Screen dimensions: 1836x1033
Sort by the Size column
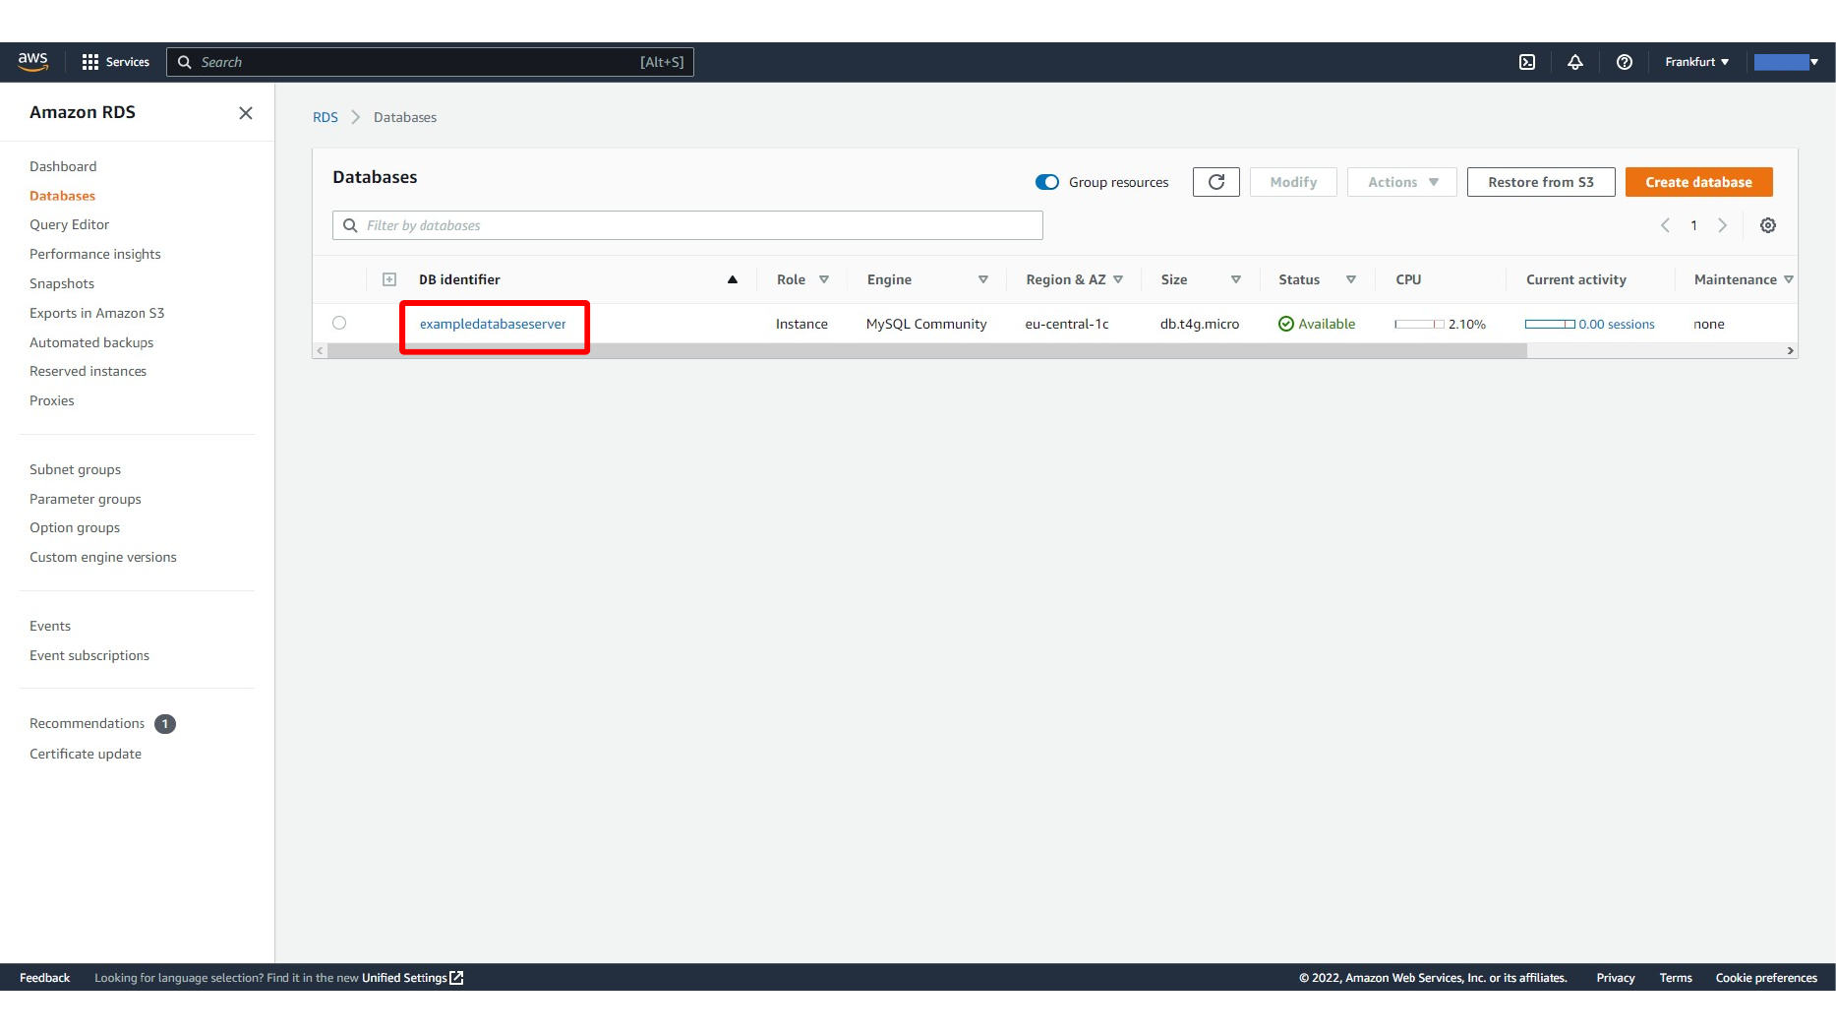click(1236, 279)
